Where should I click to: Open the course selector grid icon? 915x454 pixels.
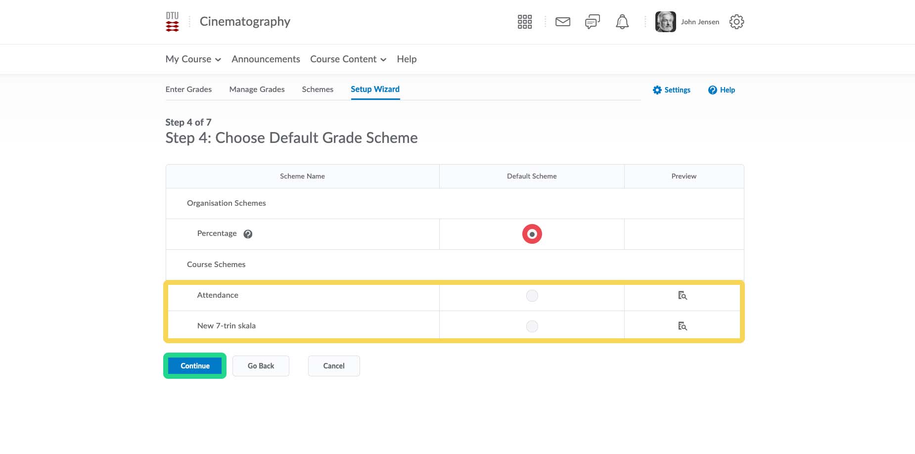click(524, 22)
